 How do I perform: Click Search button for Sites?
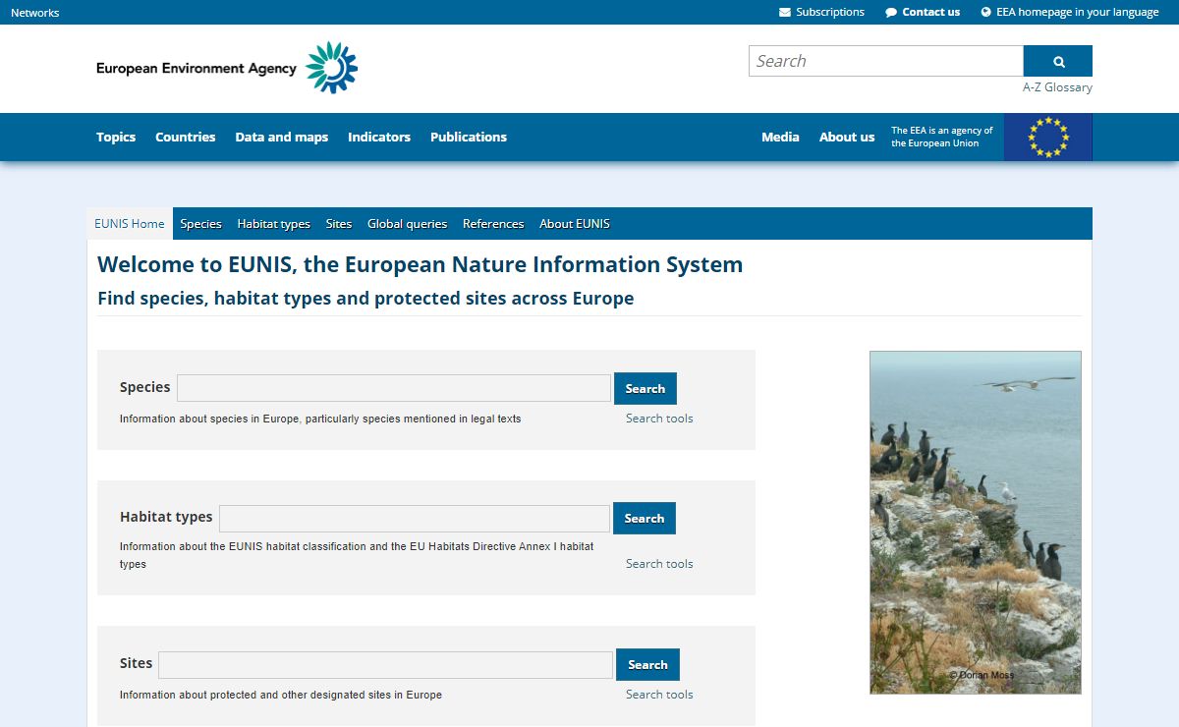pos(647,665)
